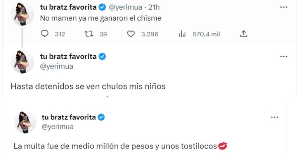Click 'tu bratz favorita' name on second tweet
The image size is (298, 155).
click(x=68, y=57)
